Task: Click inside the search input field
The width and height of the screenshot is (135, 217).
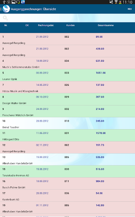Action: (x=72, y=18)
